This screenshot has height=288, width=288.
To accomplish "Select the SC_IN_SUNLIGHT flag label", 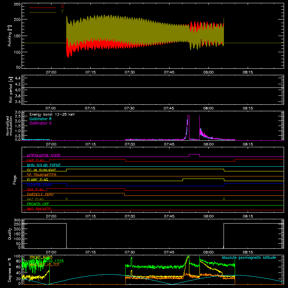I will (x=41, y=170).
